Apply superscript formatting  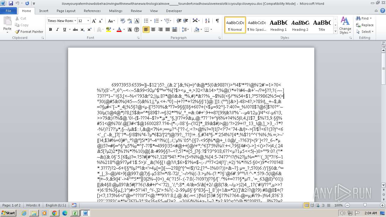pos(89,30)
